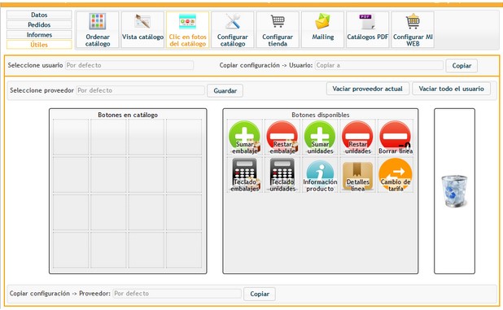Select Clic en fotos del catálogo

click(x=188, y=30)
